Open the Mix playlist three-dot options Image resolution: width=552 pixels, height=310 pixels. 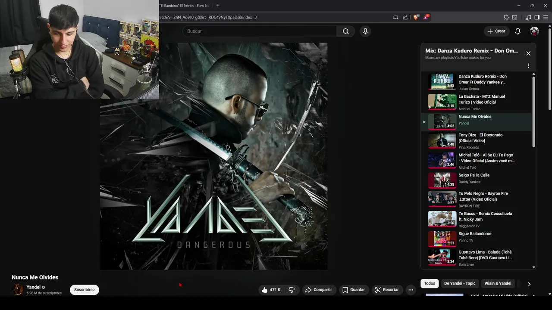pyautogui.click(x=528, y=66)
